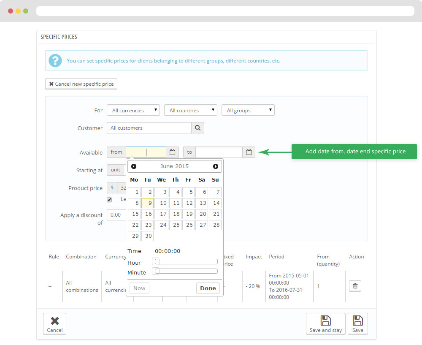The image size is (422, 345).
Task: Open the calendar icon beside the to date
Action: (249, 152)
